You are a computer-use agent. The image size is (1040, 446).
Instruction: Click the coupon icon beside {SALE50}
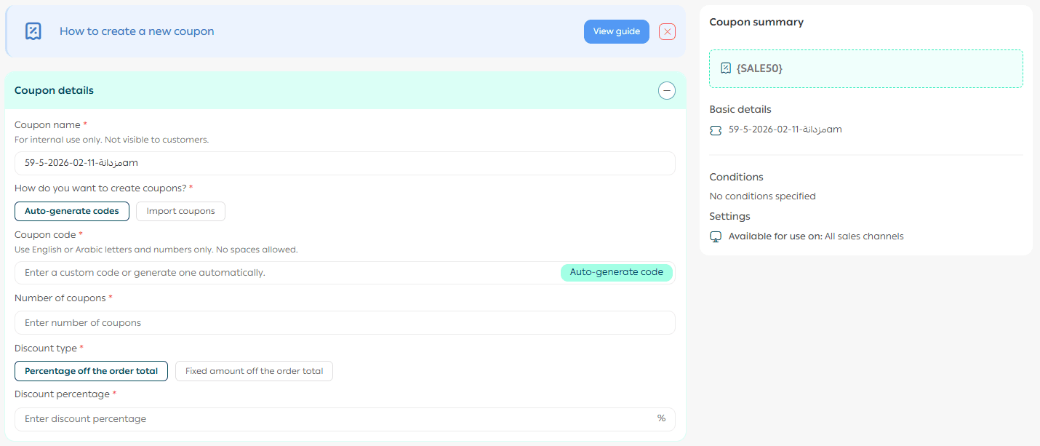click(725, 68)
